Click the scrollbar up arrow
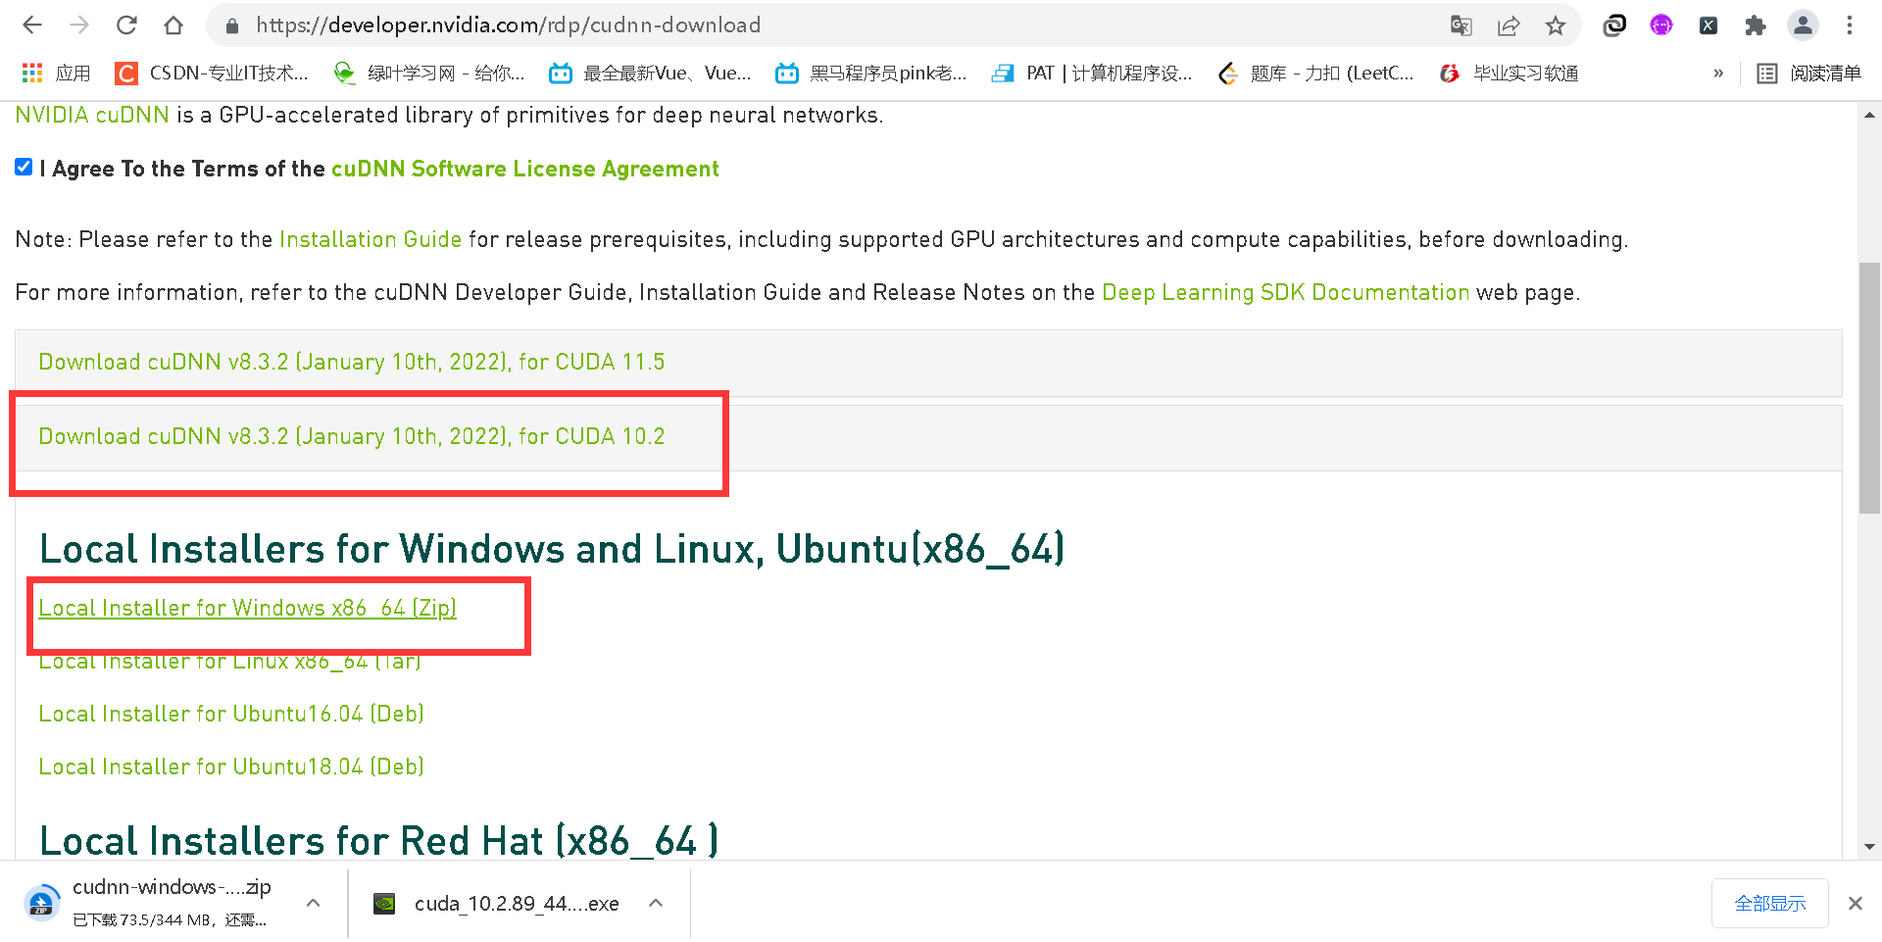 click(x=1869, y=115)
